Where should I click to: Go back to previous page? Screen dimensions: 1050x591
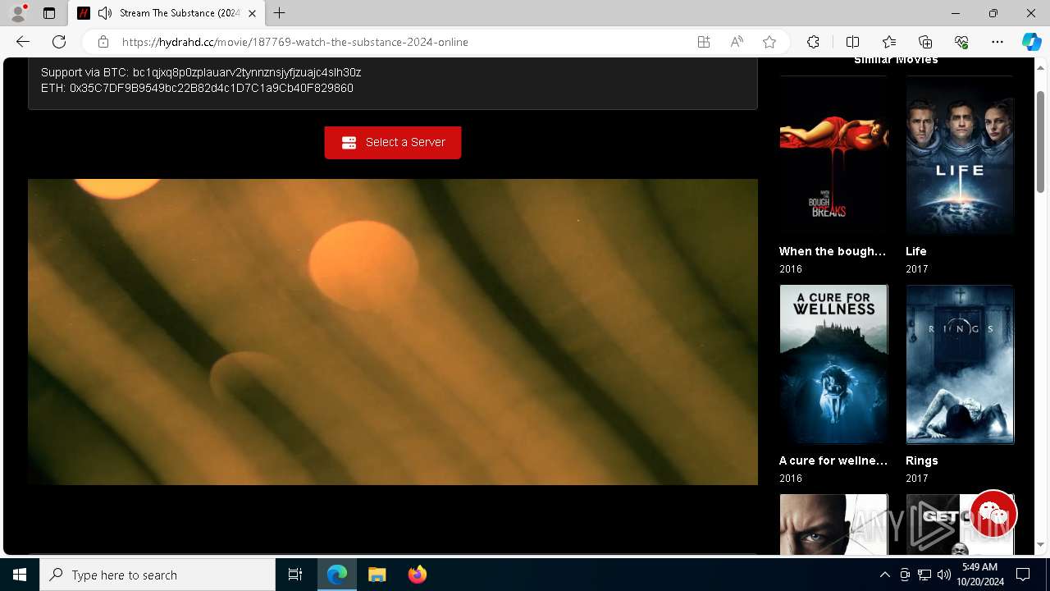click(23, 42)
